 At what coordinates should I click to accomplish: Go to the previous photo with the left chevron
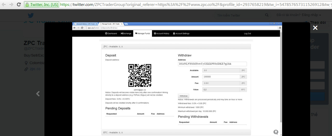[38, 94]
